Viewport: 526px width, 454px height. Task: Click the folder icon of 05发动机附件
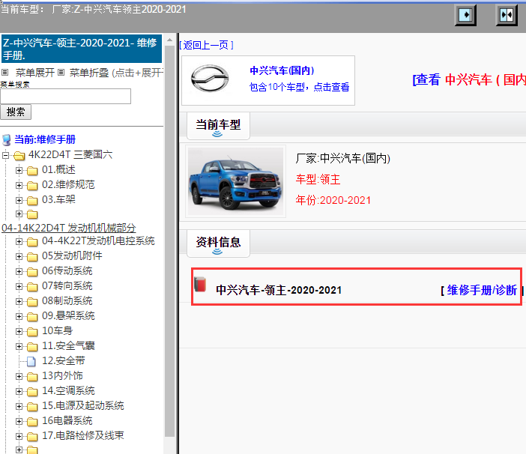point(32,257)
